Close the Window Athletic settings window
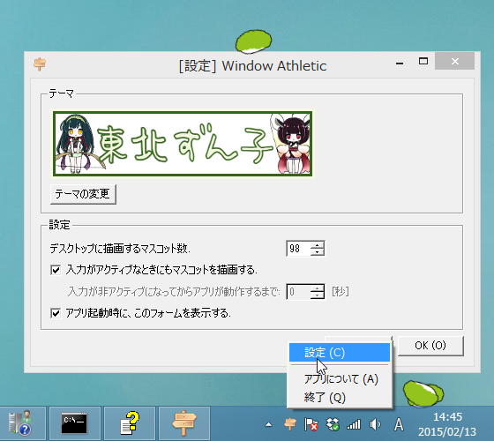The height and width of the screenshot is (441, 494). [x=454, y=61]
